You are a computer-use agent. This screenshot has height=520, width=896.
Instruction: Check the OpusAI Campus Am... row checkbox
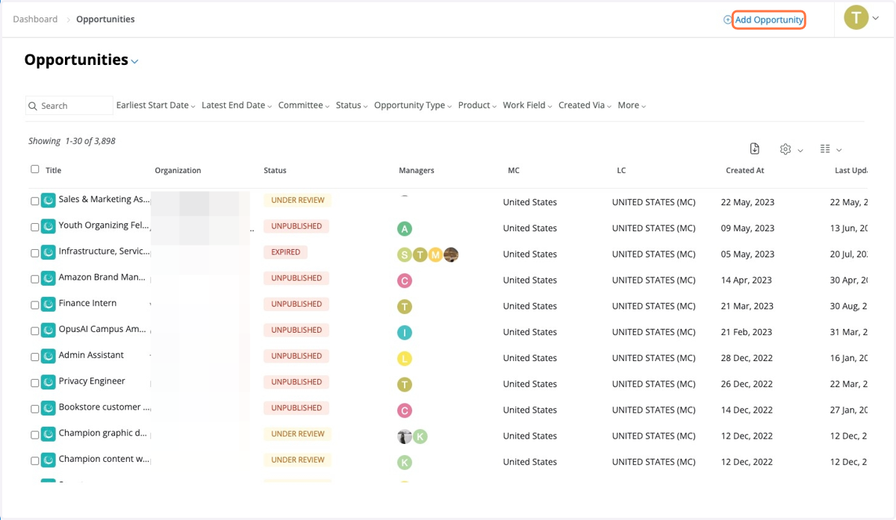coord(35,331)
